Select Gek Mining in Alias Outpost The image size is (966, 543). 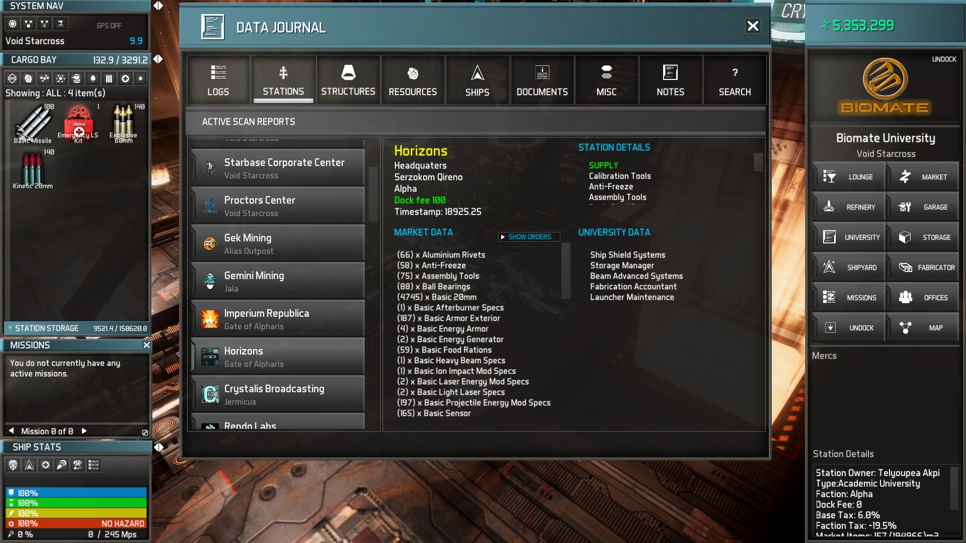pyautogui.click(x=278, y=243)
